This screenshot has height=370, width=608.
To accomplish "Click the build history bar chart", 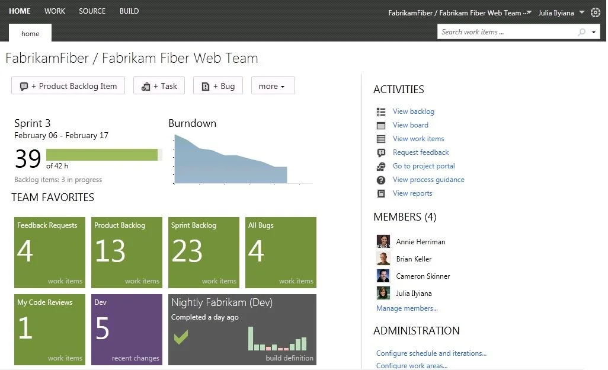I will point(277,339).
